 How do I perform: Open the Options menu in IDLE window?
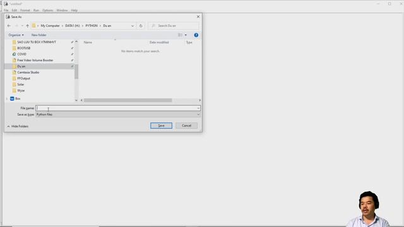tap(48, 10)
